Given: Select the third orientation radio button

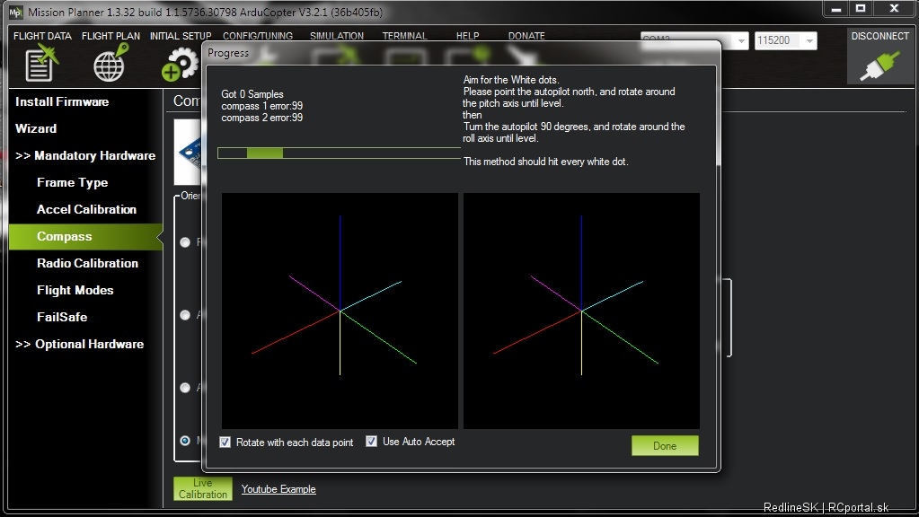Looking at the screenshot, I should (x=185, y=388).
